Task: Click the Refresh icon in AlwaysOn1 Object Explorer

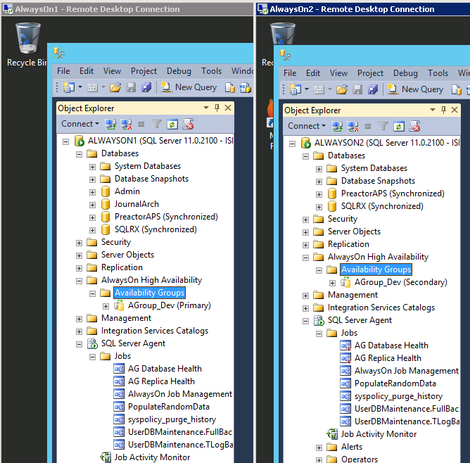Action: tap(172, 124)
